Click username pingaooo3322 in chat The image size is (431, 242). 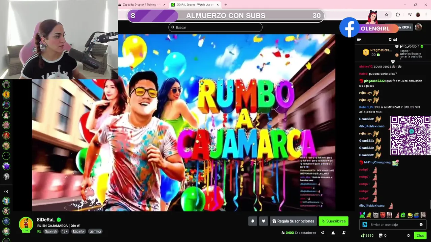(374, 81)
